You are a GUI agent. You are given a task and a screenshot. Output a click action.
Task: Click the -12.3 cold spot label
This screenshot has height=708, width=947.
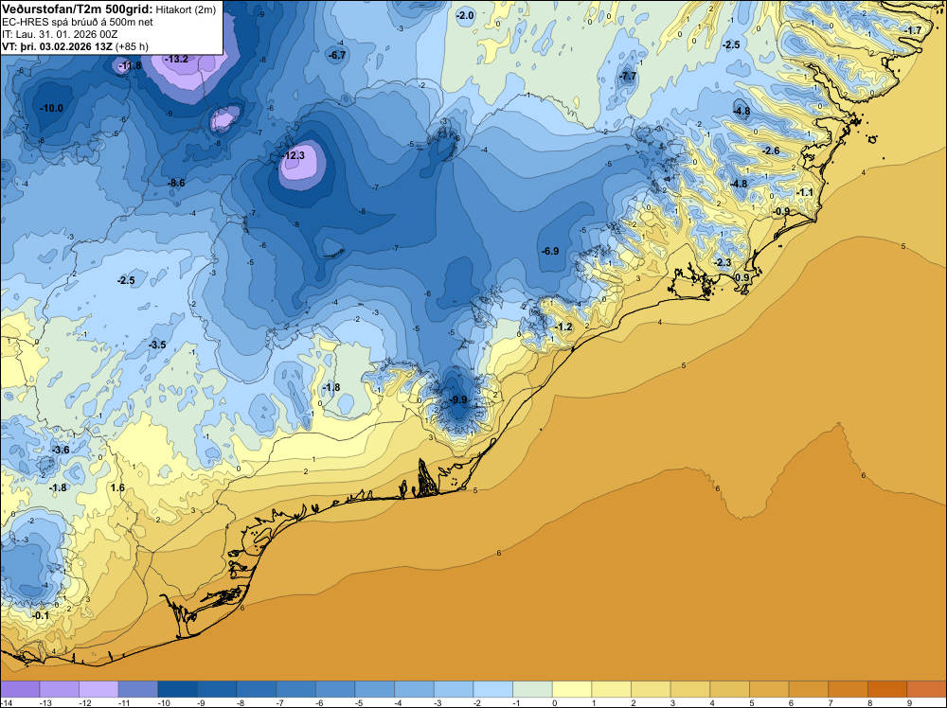click(x=293, y=156)
